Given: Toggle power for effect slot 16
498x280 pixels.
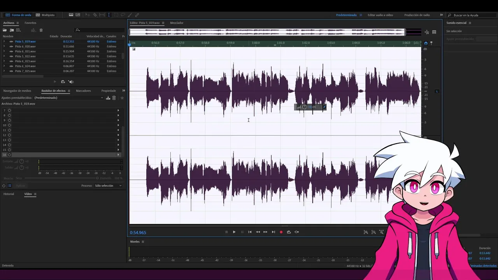Looking at the screenshot, I should click(x=9, y=155).
